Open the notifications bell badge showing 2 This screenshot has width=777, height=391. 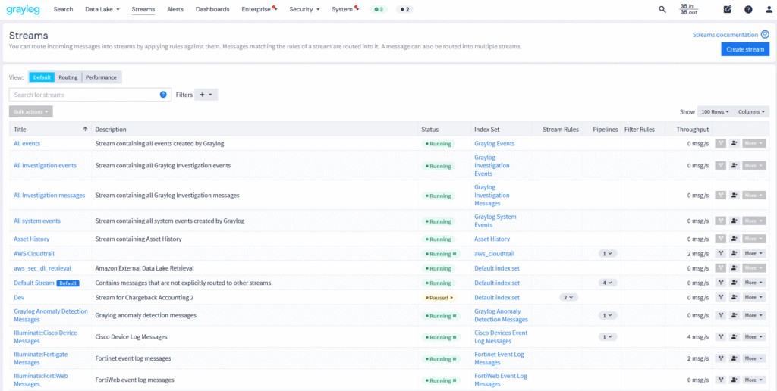pos(405,9)
